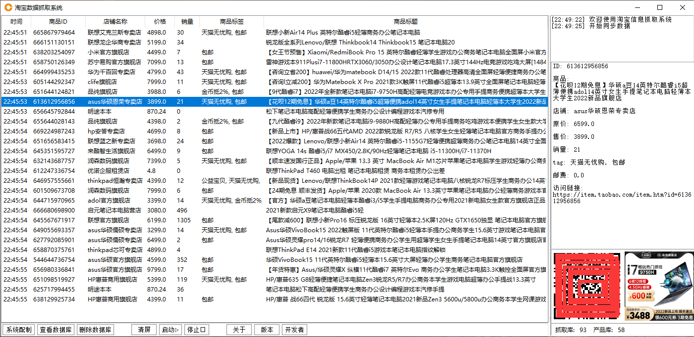Click the 删除数据库 button
The width and height of the screenshot is (694, 337).
coord(96,330)
